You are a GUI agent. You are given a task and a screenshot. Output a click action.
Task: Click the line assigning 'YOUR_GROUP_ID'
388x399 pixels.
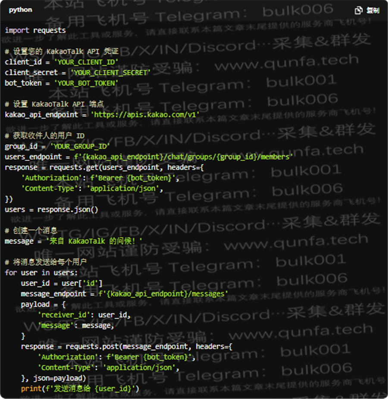click(57, 146)
